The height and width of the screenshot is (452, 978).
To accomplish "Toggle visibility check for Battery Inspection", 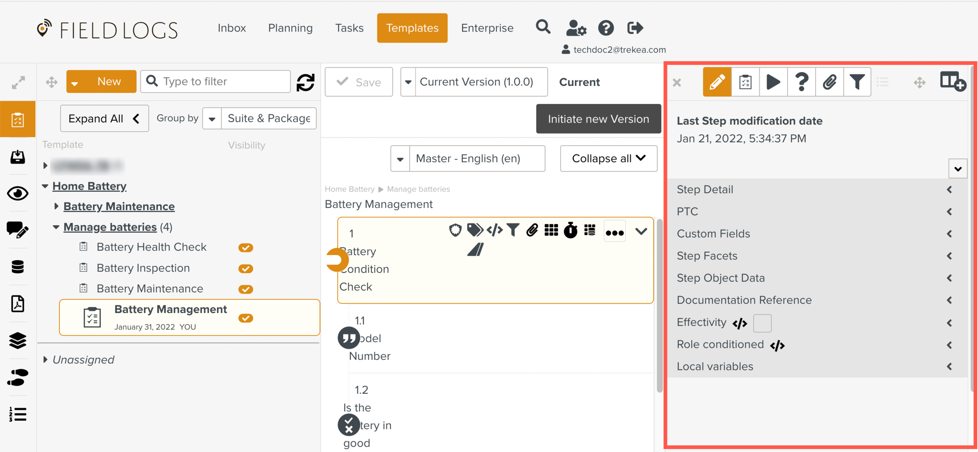I will pyautogui.click(x=246, y=269).
